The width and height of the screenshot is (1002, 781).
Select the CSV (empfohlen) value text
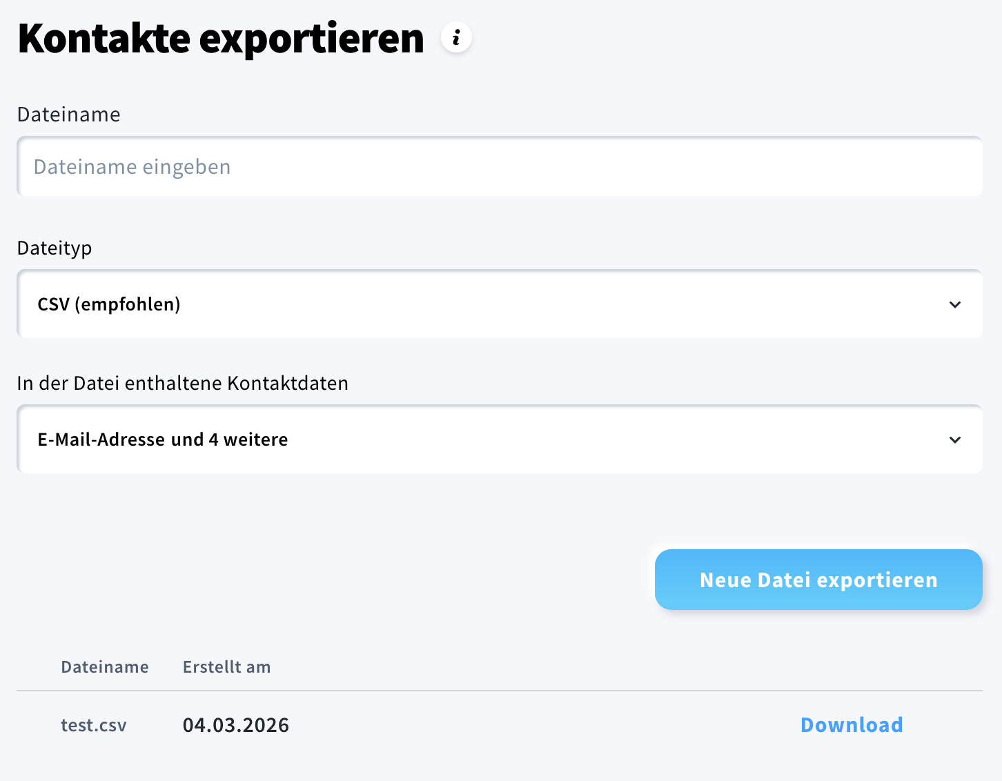(109, 304)
